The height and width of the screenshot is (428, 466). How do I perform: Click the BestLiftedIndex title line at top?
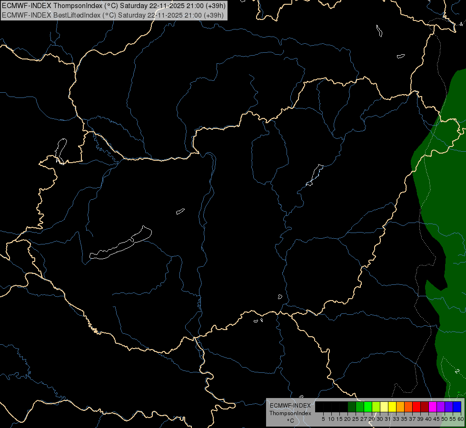(x=113, y=15)
